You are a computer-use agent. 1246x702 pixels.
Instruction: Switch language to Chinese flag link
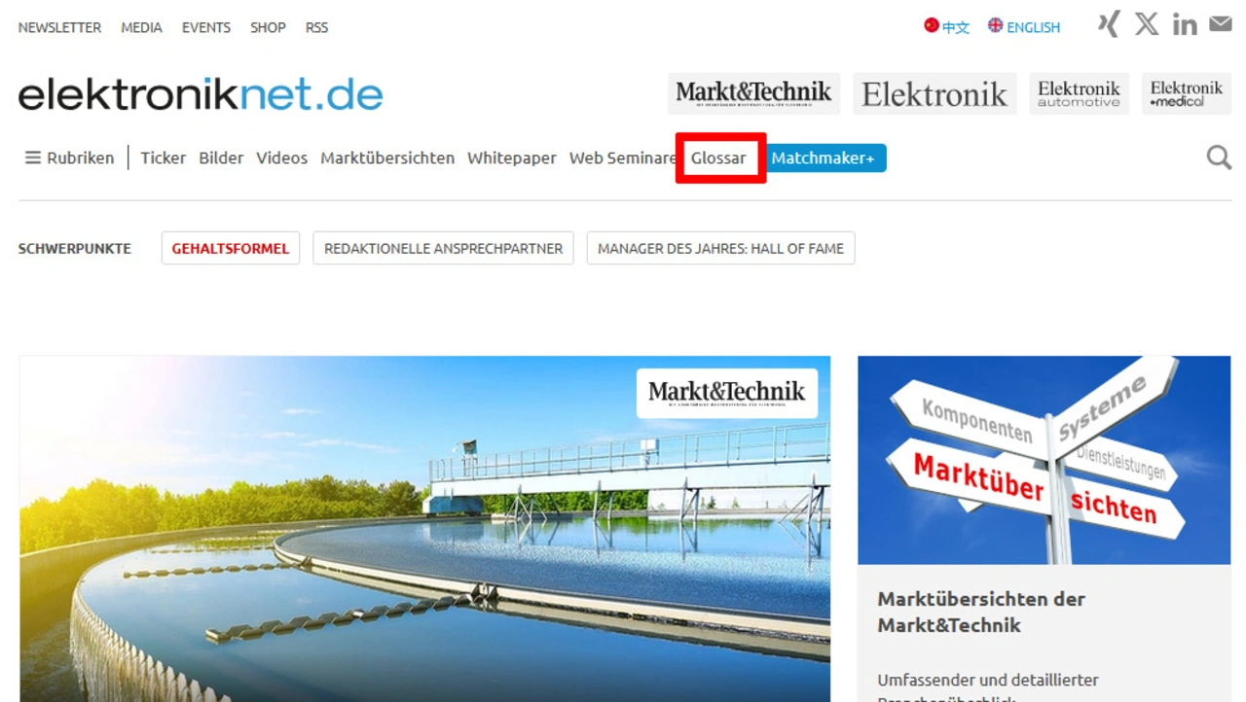click(x=946, y=26)
